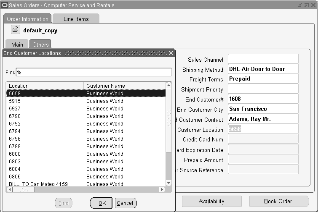Viewport: 318px width, 212px height.
Task: Maximize the Sales Orders window
Action: (307, 5)
